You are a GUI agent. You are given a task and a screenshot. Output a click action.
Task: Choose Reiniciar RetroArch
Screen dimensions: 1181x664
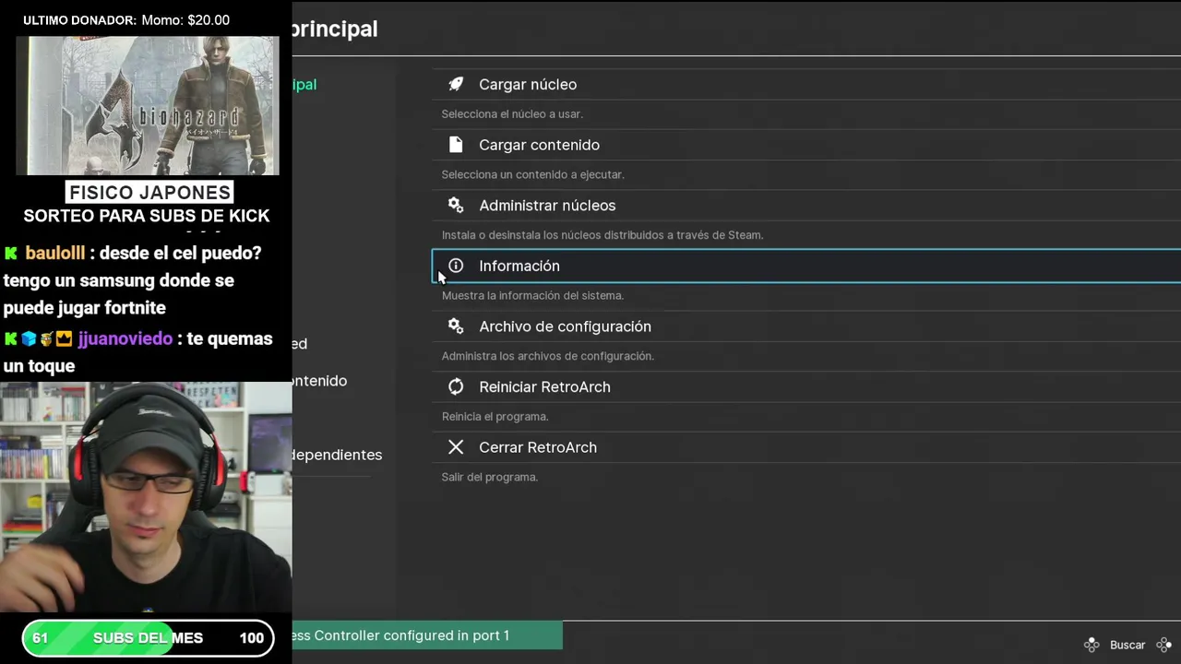(806, 386)
